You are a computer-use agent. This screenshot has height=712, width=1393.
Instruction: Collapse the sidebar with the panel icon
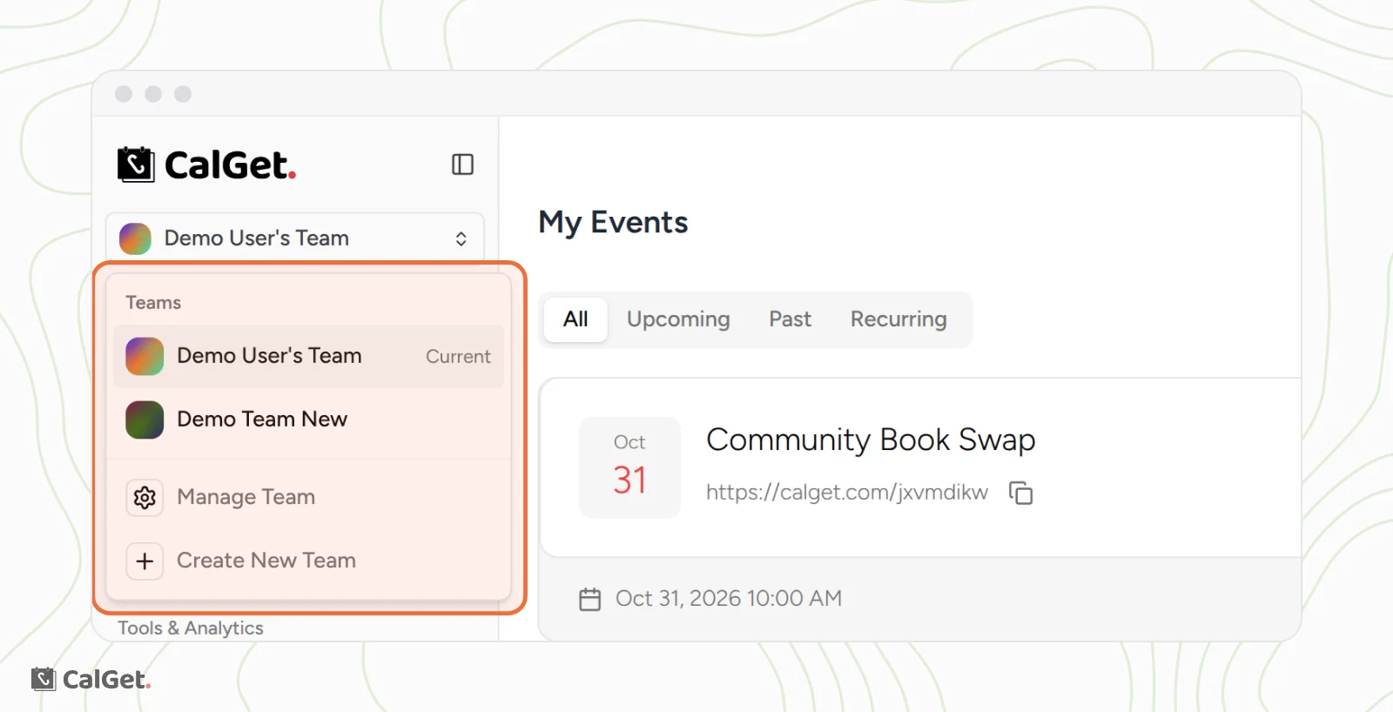(x=462, y=165)
